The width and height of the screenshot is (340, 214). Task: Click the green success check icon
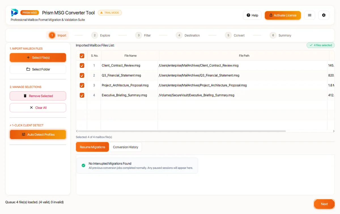83,165
